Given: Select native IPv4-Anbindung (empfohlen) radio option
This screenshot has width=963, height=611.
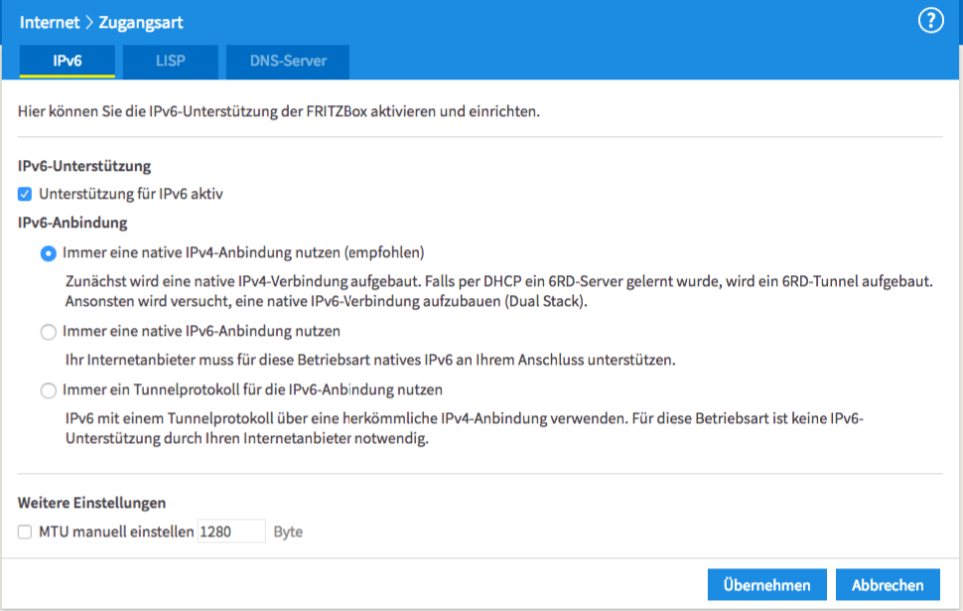Looking at the screenshot, I should tap(49, 253).
